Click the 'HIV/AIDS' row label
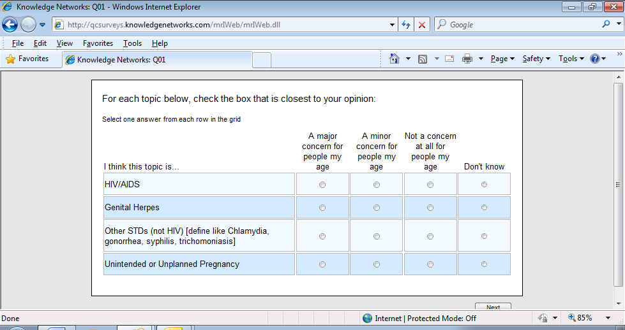 (x=122, y=185)
